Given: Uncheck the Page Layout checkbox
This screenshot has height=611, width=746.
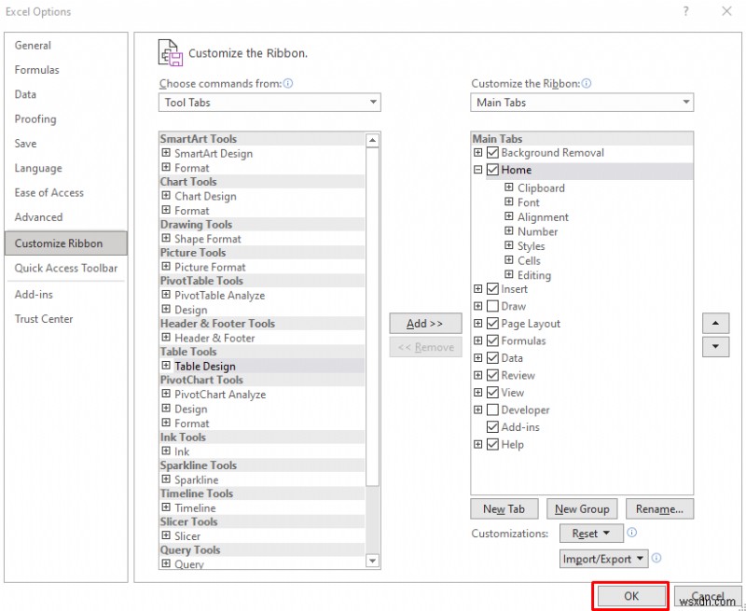Looking at the screenshot, I should tap(492, 324).
